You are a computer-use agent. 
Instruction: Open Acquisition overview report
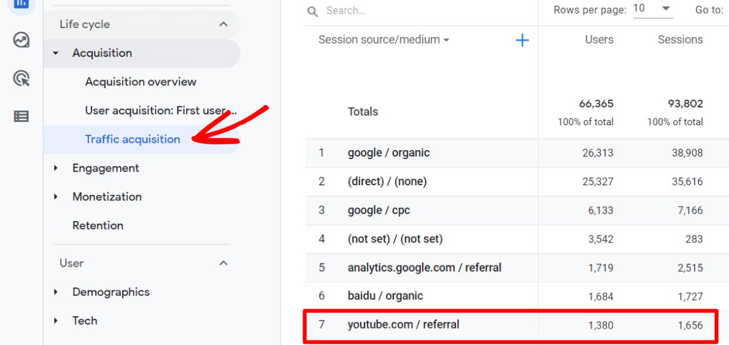tap(141, 82)
